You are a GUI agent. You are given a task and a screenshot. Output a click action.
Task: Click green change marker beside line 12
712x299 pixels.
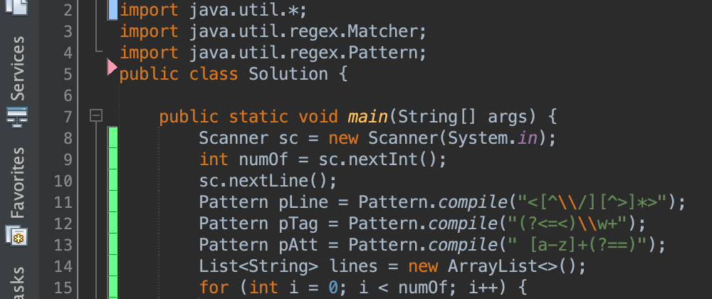tap(112, 224)
